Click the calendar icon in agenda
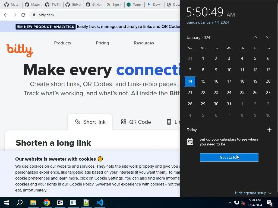This screenshot has width=278, height=208. pyautogui.click(x=190, y=141)
